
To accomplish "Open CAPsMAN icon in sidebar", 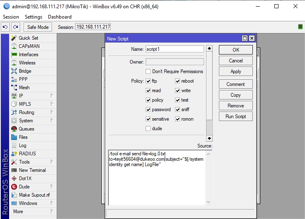I will [14, 46].
